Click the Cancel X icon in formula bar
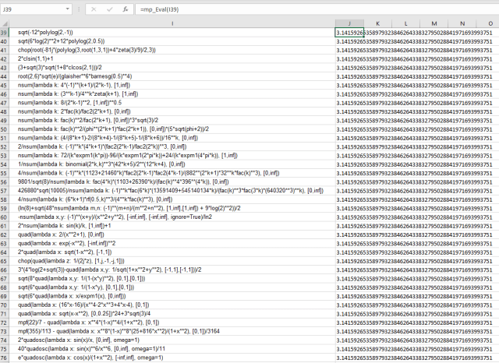Screen dimensions: 499x363 [93, 8]
